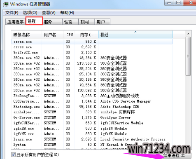Click description 360主动防御服务模块
The width and height of the screenshot is (196, 159).
119,96
